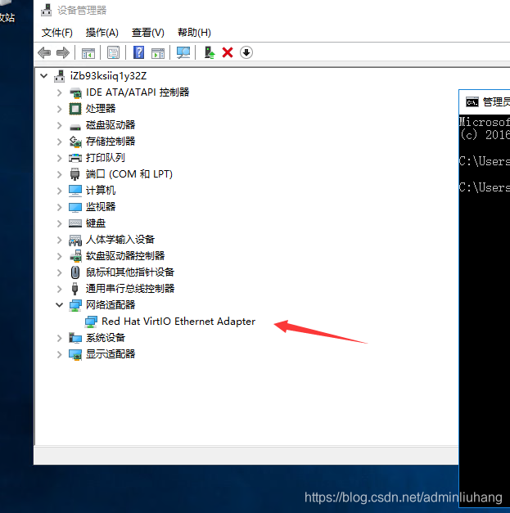The image size is (510, 513).
Task: Expand the 打印队列 chevron
Action: tap(59, 158)
